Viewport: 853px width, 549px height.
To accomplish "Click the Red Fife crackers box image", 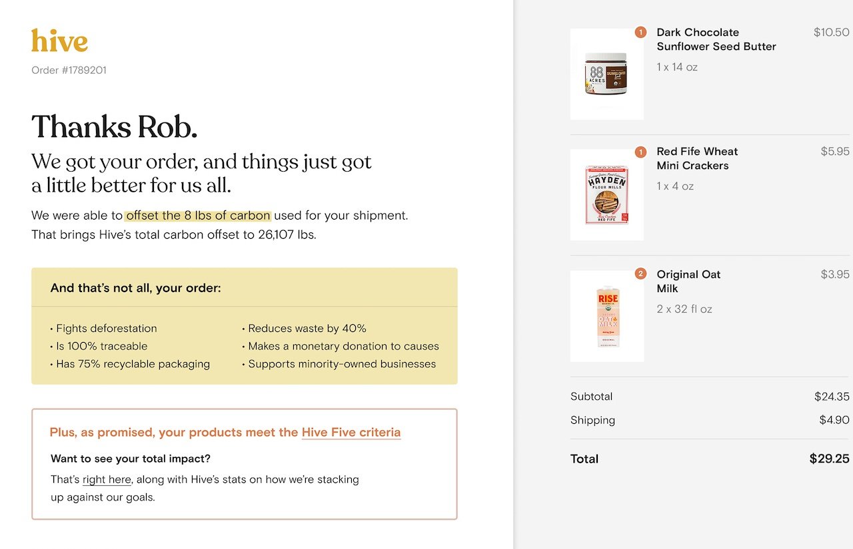I will click(x=606, y=194).
